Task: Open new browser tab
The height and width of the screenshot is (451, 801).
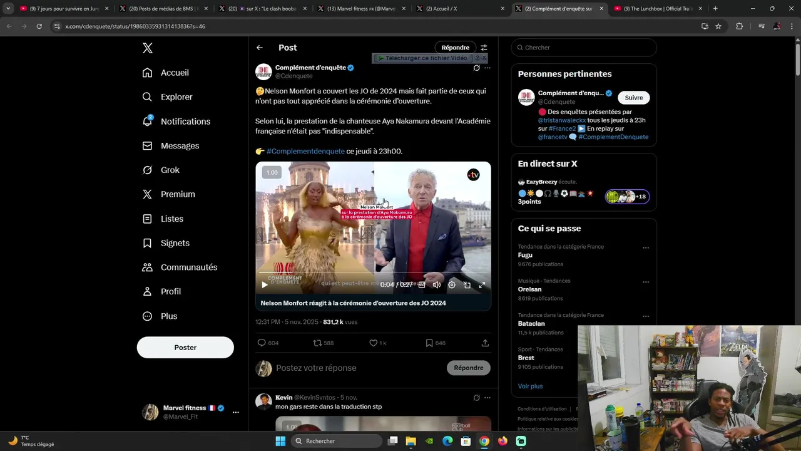Action: pos(715,9)
